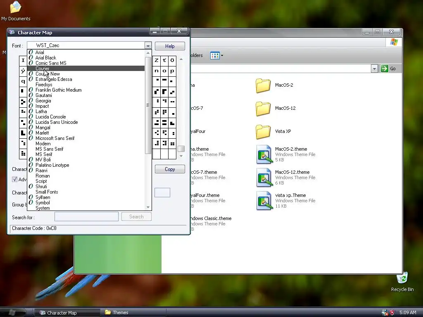Select the MacOS-2.theme file icon
The width and height of the screenshot is (423, 317).
pos(264,154)
